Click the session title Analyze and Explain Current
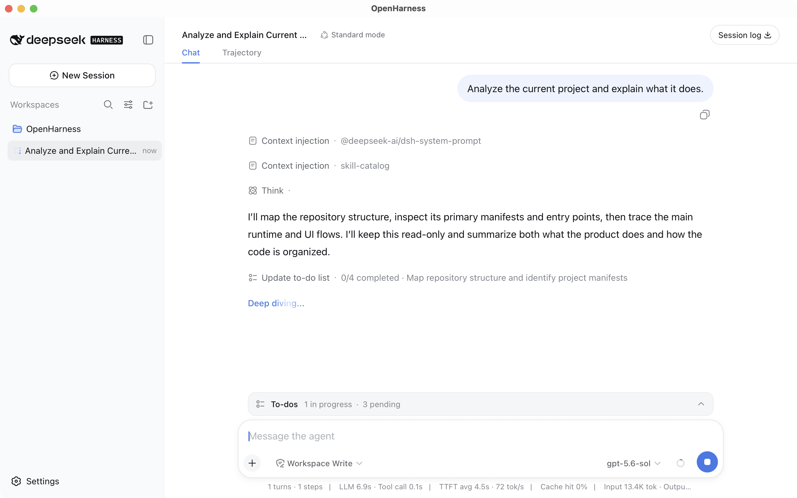This screenshot has width=797, height=498. 244,35
